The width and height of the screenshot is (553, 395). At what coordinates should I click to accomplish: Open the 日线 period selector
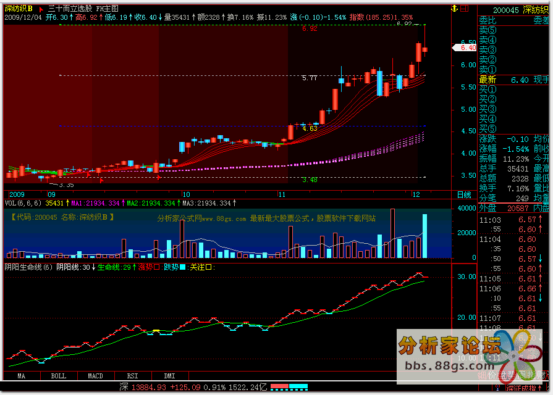[463, 194]
